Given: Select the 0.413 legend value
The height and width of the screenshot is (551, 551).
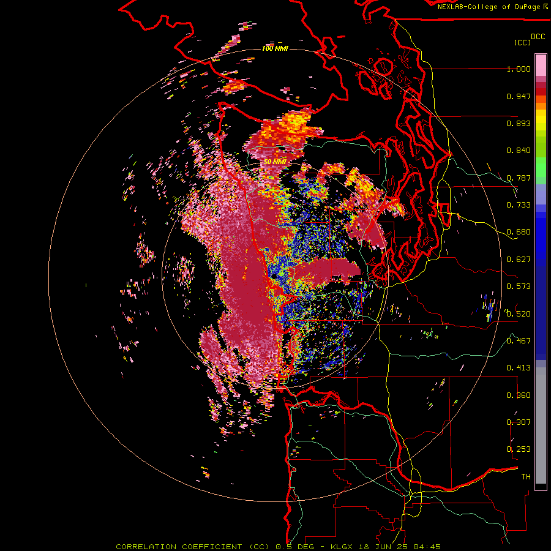Looking at the screenshot, I should pos(519,368).
